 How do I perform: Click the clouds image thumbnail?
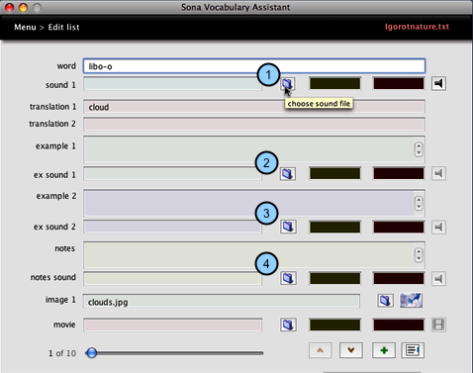pos(411,300)
